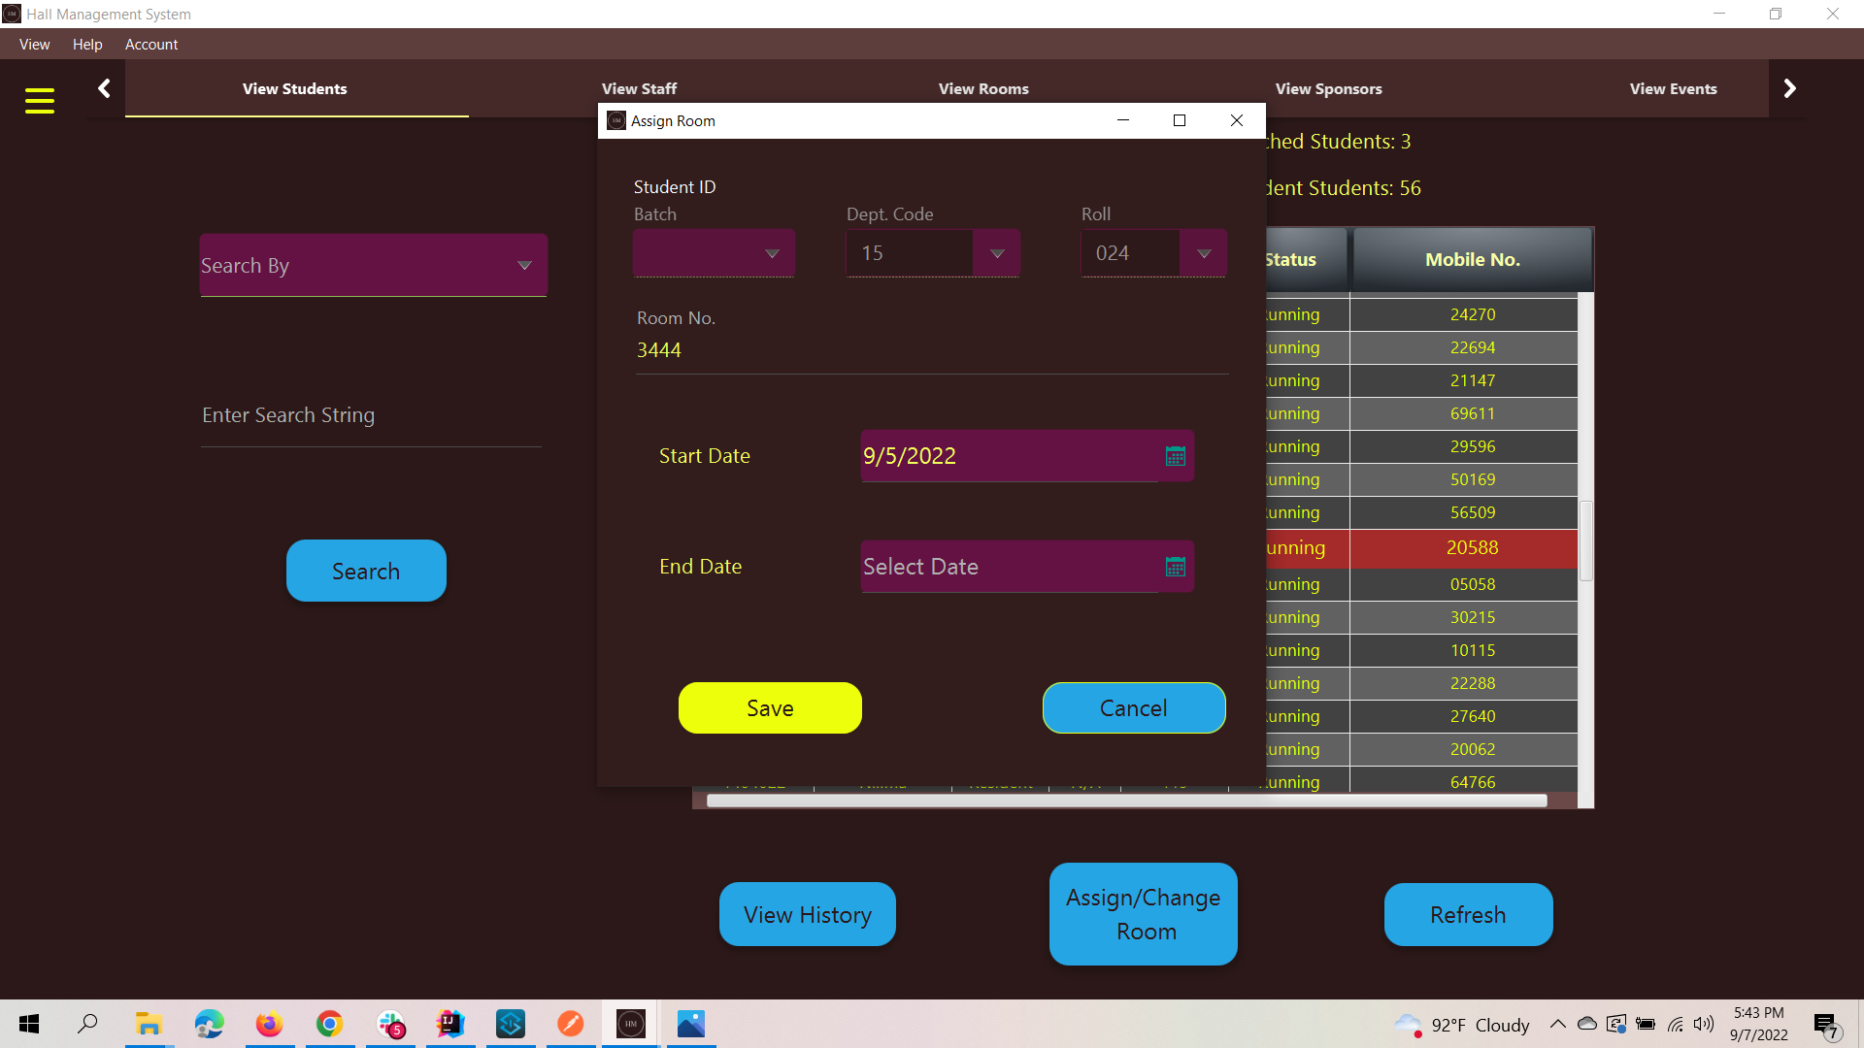The height and width of the screenshot is (1048, 1864).
Task: Open the Roll dropdown
Action: click(x=1204, y=253)
